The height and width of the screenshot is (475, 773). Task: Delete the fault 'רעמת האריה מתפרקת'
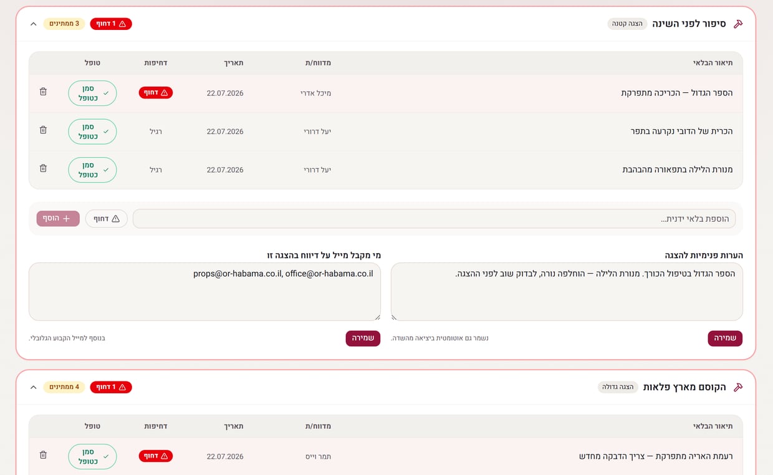[x=43, y=456]
